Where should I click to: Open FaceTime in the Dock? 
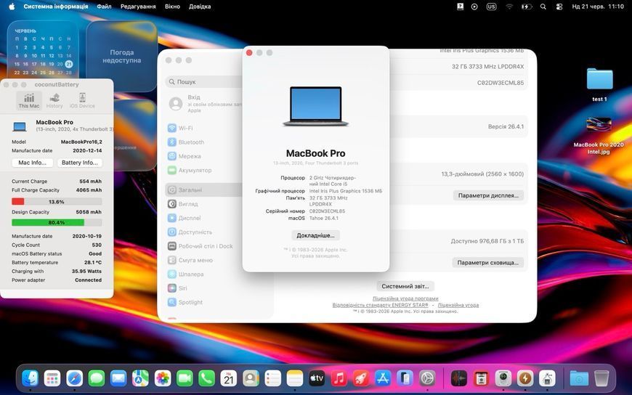click(185, 378)
